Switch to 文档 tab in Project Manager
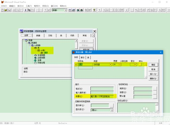This screenshot has width=170, height=125. (50, 35)
